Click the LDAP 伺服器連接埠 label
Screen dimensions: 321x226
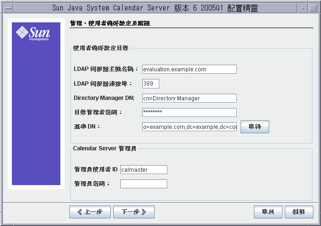click(103, 84)
